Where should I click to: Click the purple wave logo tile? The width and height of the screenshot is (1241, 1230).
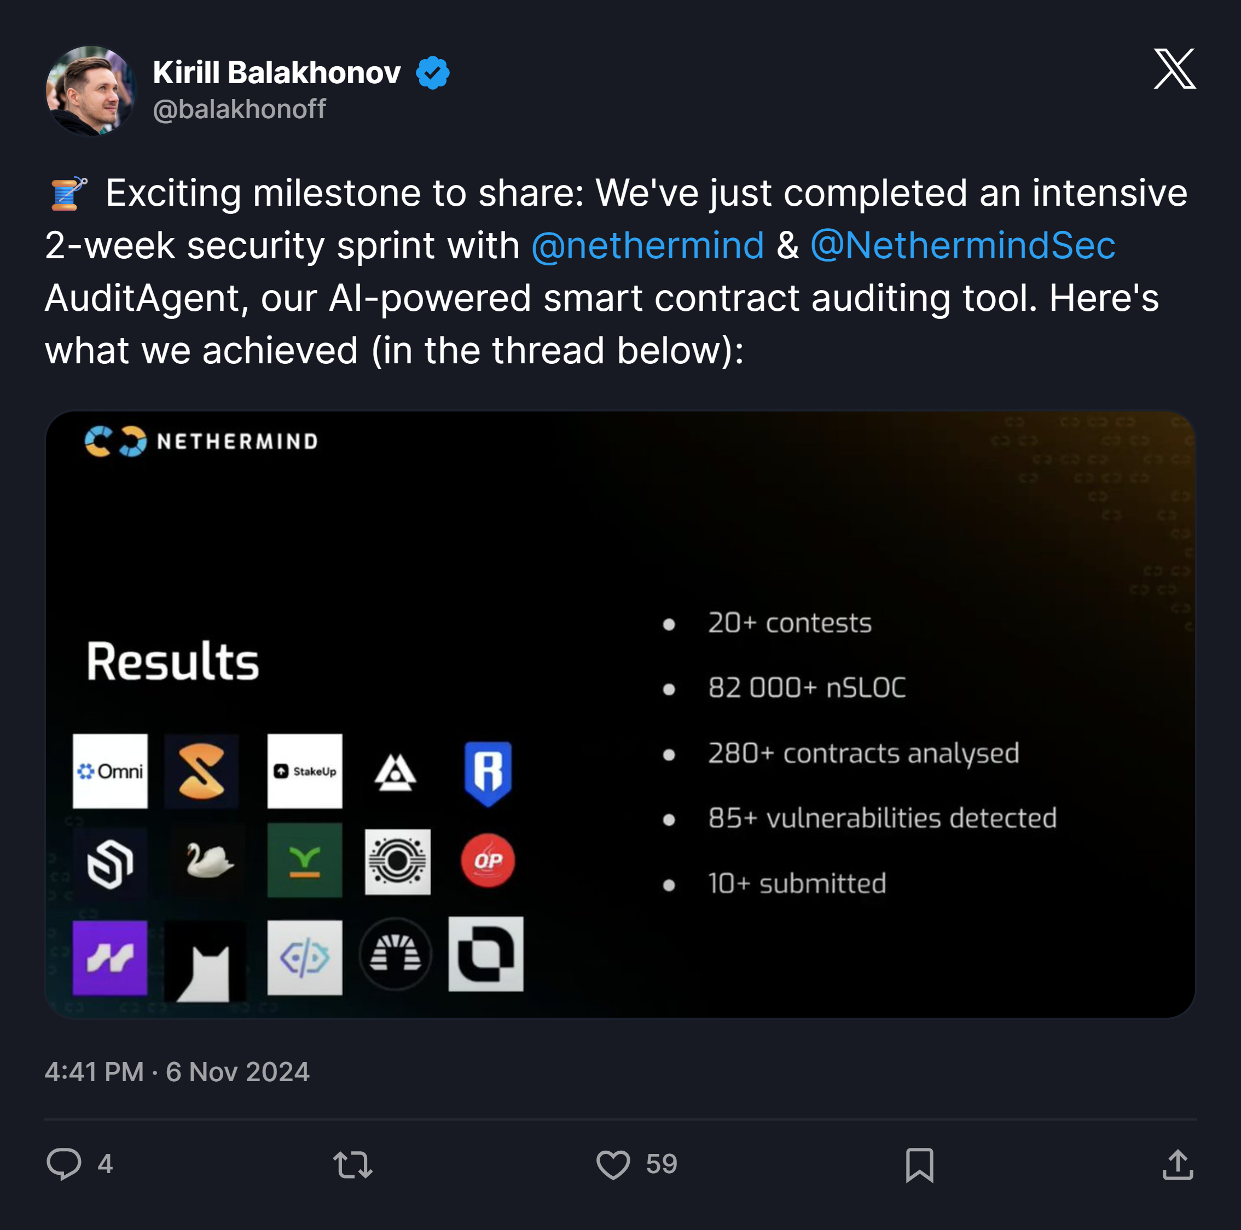click(x=110, y=957)
